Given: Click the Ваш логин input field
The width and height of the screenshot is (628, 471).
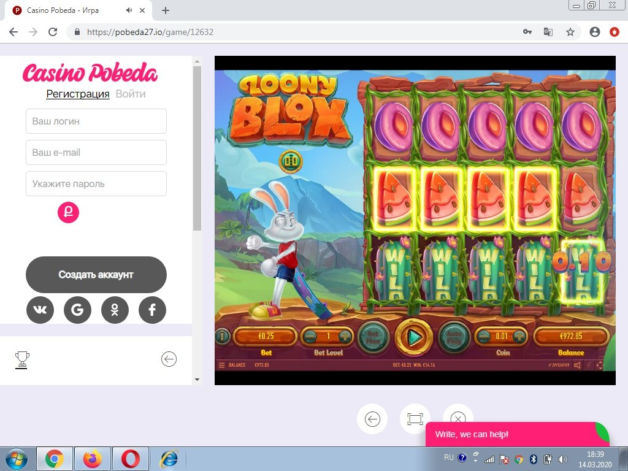Looking at the screenshot, I should 96,121.
